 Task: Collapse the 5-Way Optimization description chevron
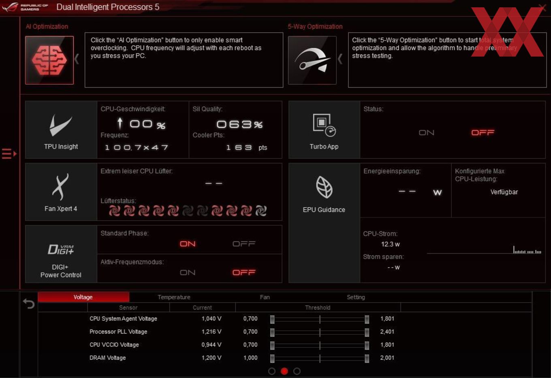point(340,59)
